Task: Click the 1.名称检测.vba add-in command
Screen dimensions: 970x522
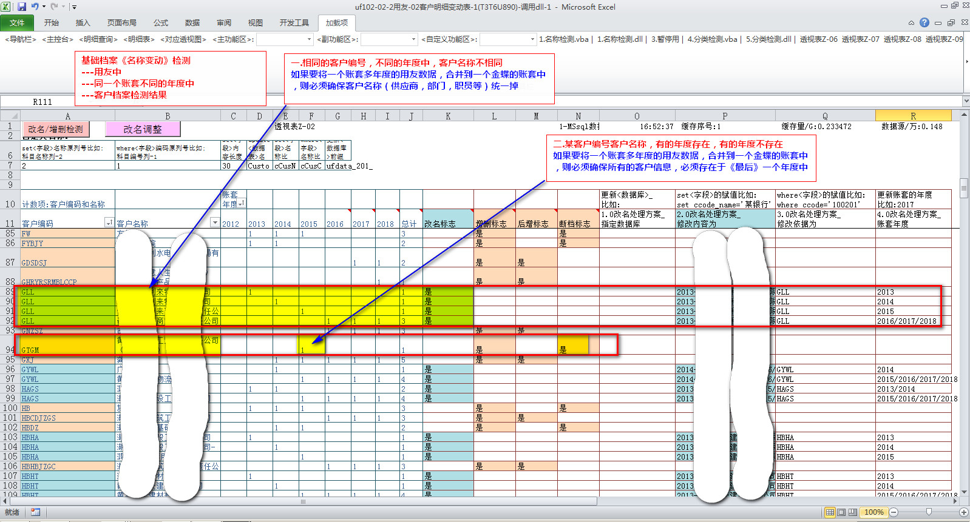Action: pos(563,39)
